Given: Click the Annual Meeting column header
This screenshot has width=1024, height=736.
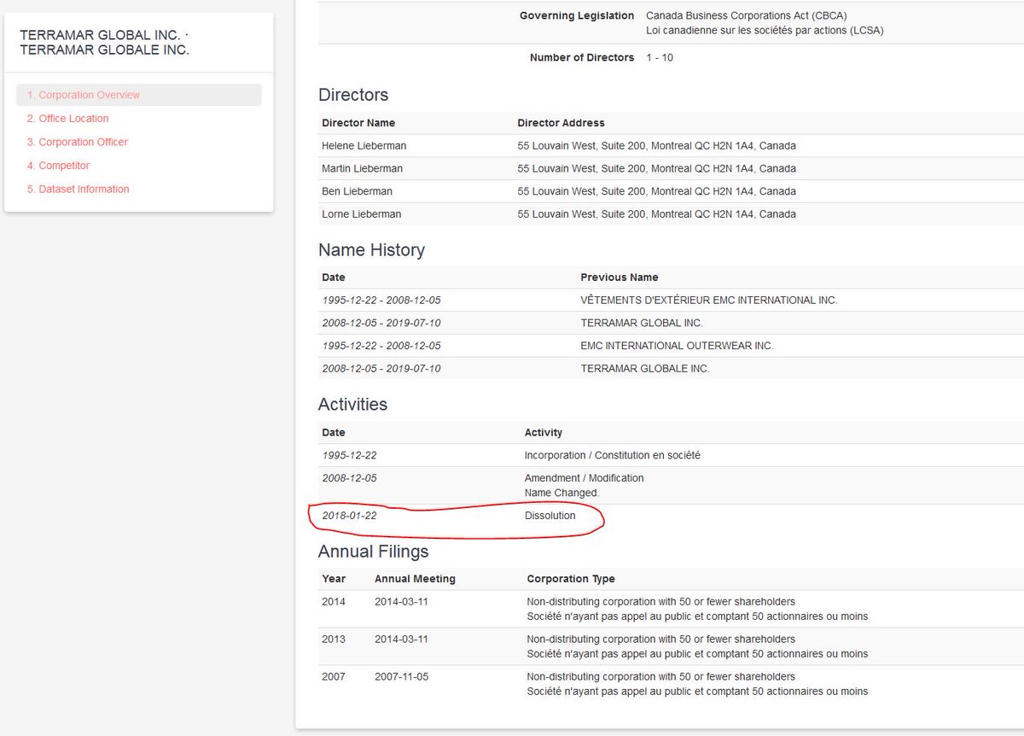Looking at the screenshot, I should (415, 579).
